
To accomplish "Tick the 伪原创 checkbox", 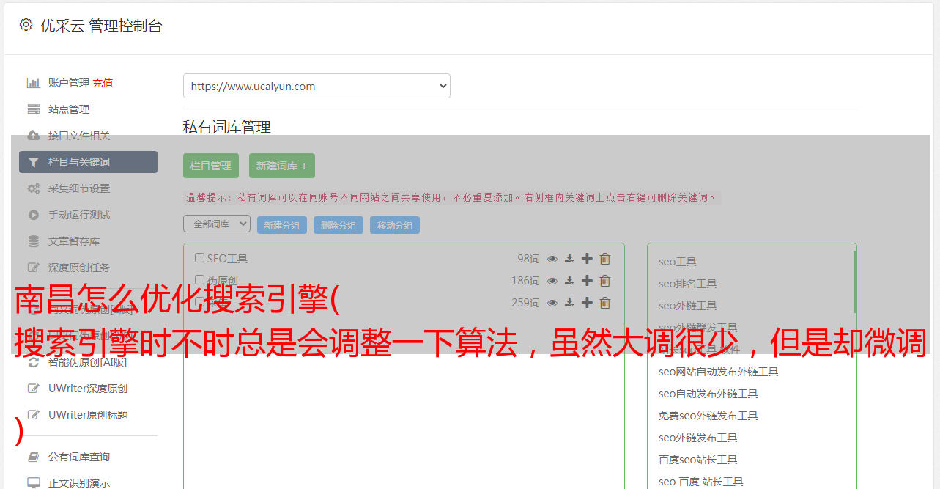I will pos(199,280).
